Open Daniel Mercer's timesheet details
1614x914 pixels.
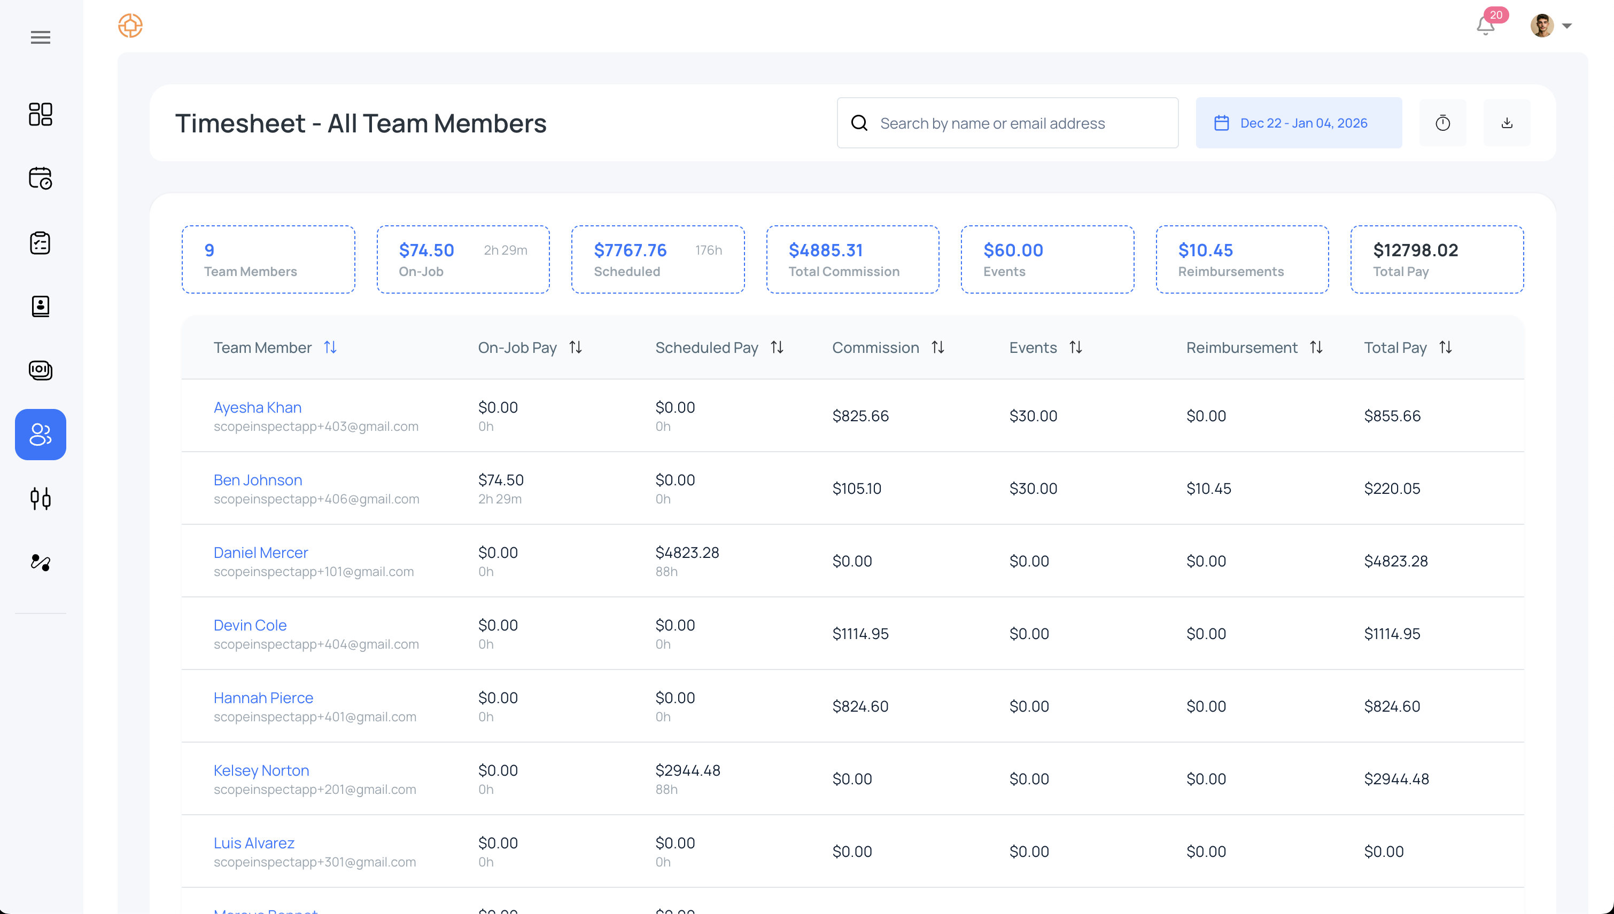(x=261, y=552)
